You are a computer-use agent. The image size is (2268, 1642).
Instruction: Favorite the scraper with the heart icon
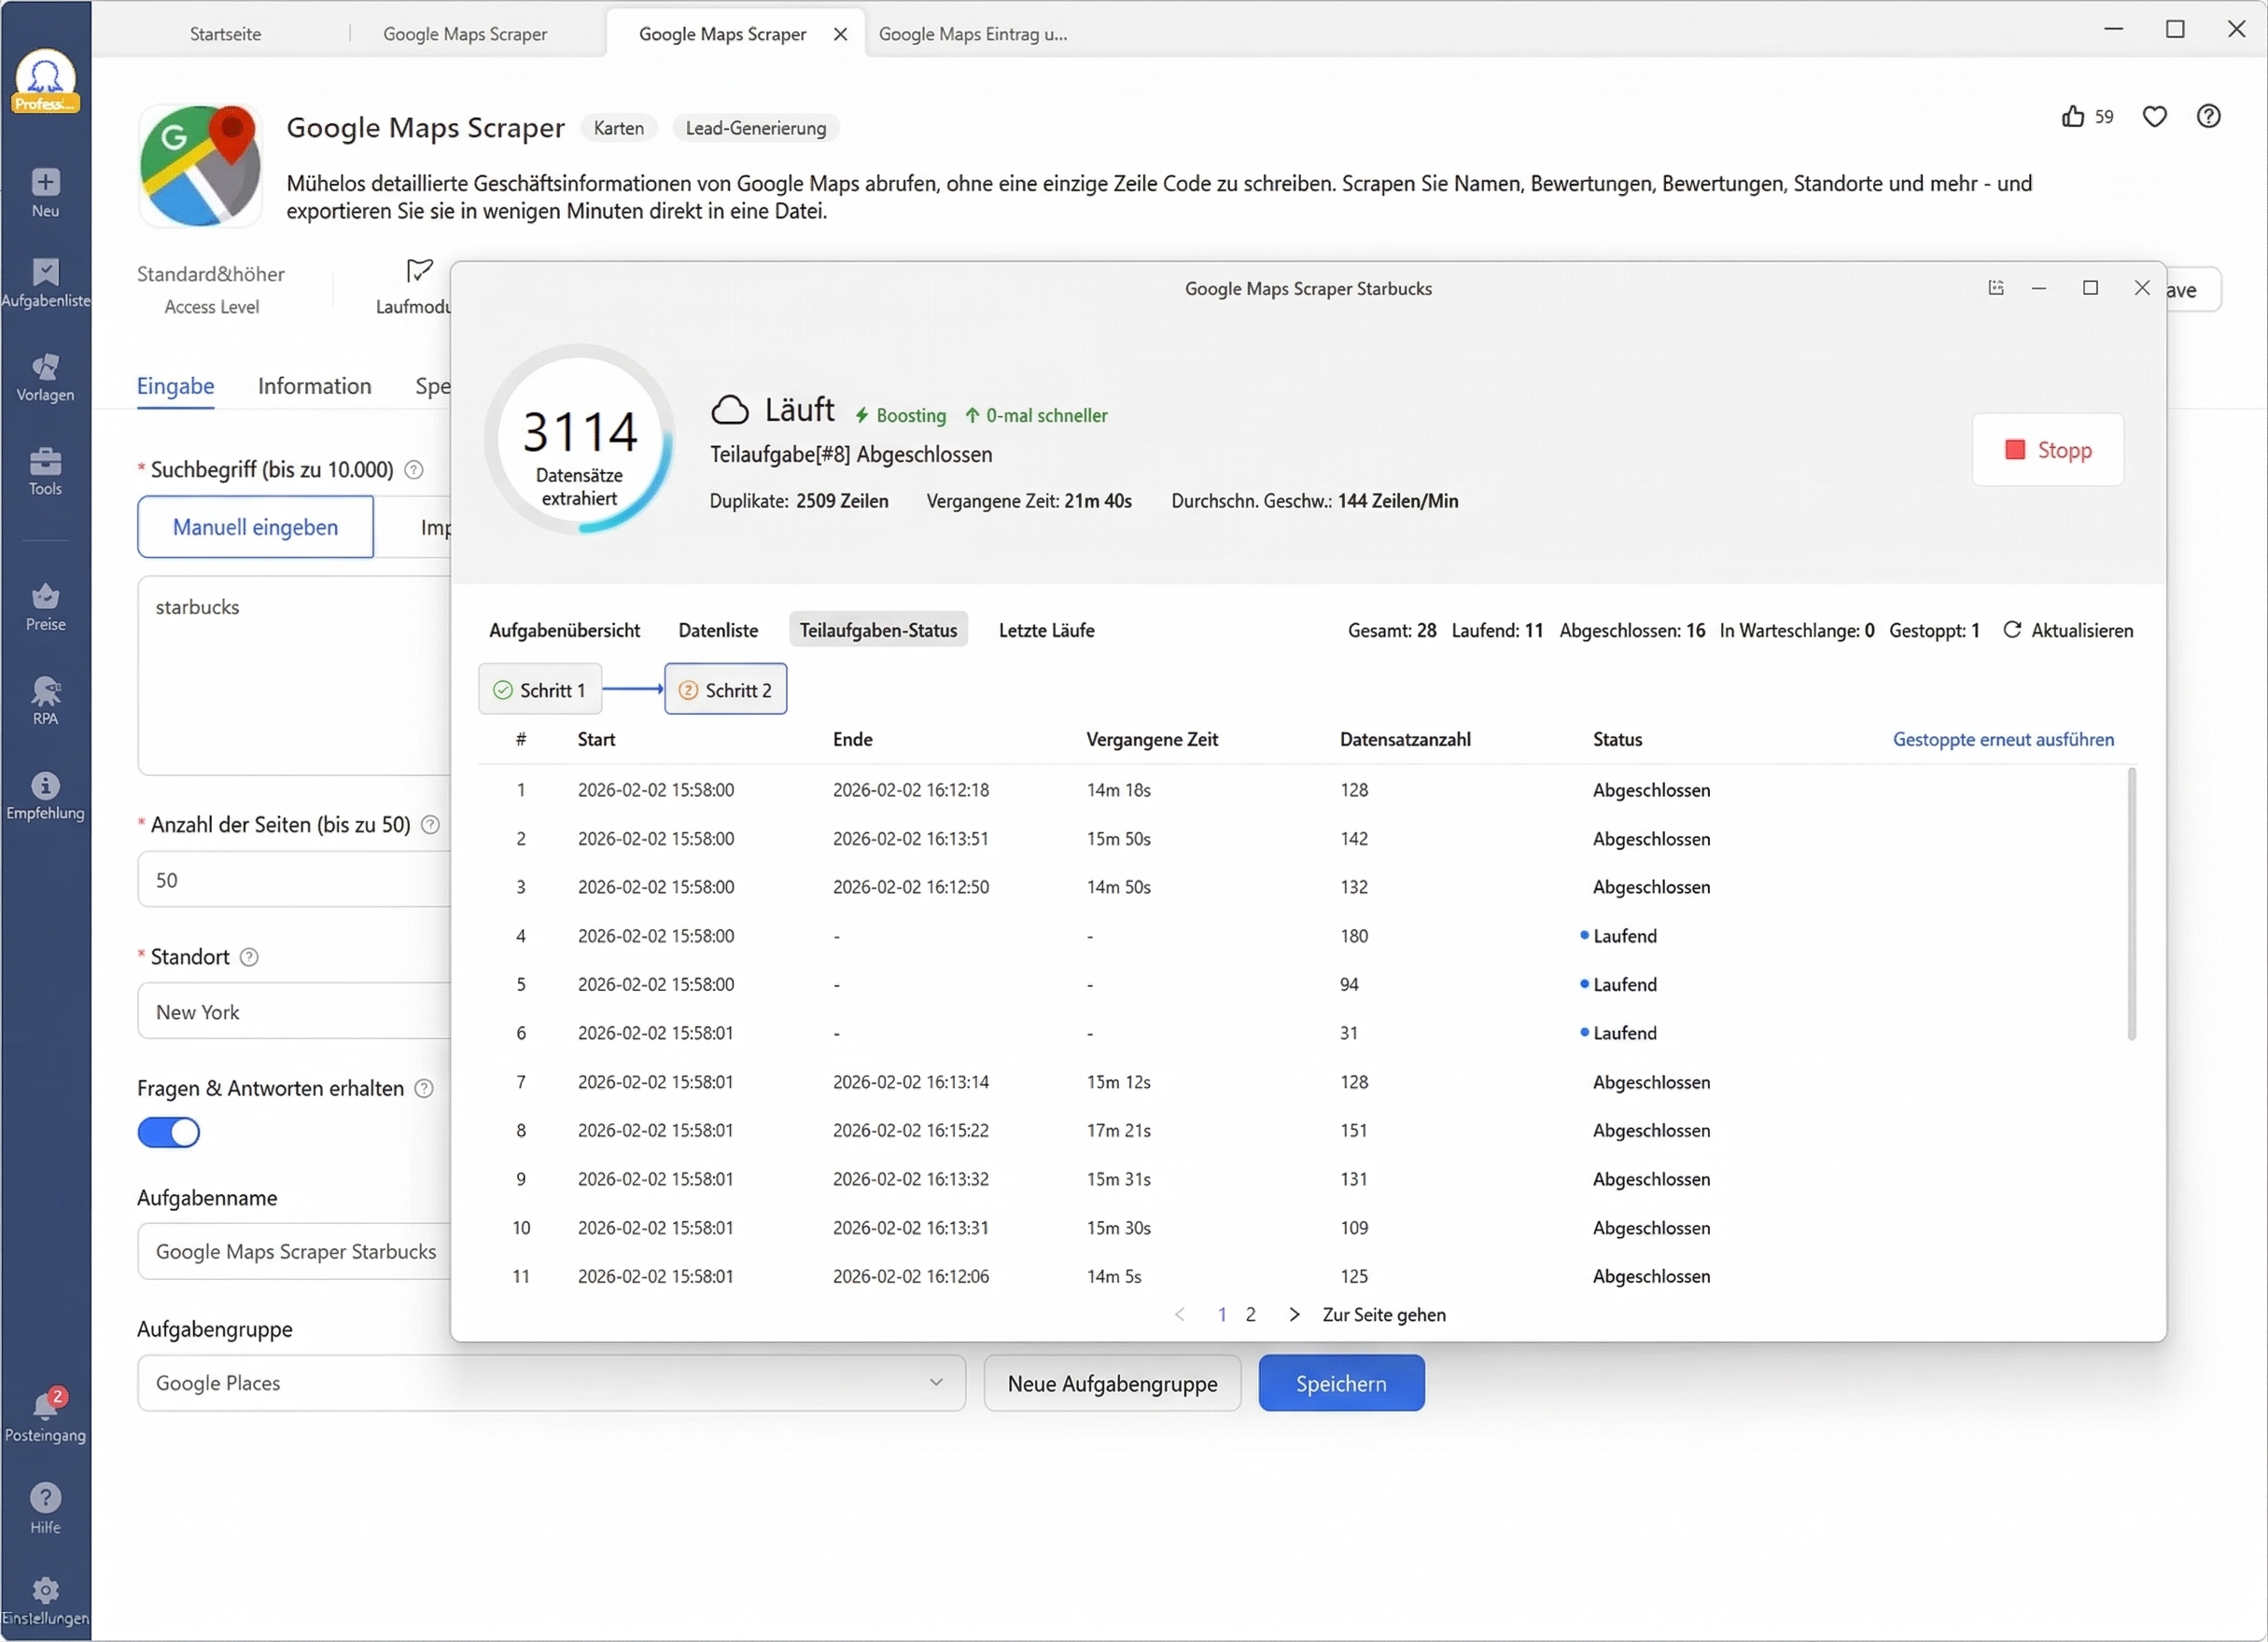[x=2155, y=117]
